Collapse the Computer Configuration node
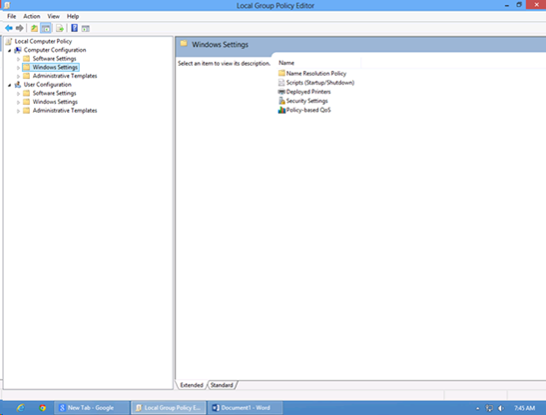This screenshot has width=546, height=415. point(9,51)
